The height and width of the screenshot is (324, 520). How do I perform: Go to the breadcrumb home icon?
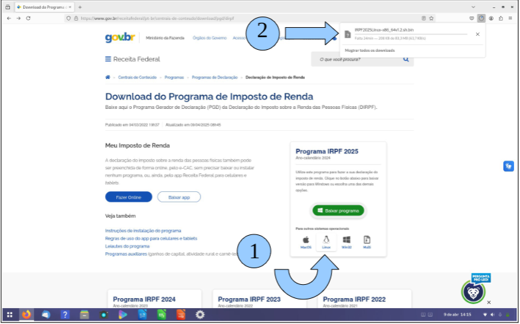tap(108, 77)
